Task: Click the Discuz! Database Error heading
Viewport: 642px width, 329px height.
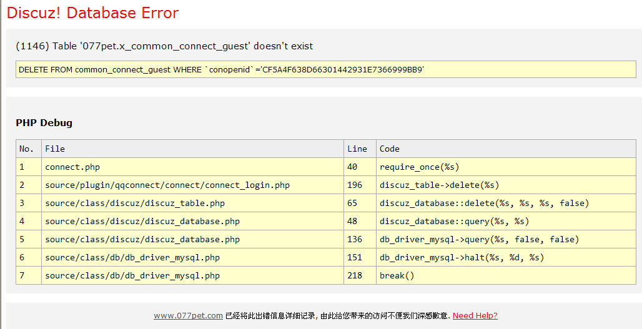Action: tap(92, 13)
